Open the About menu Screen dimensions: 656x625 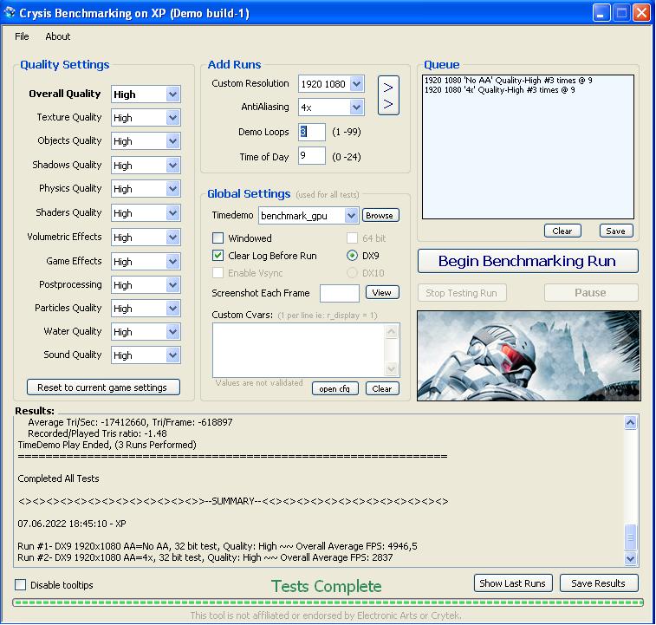coord(58,36)
